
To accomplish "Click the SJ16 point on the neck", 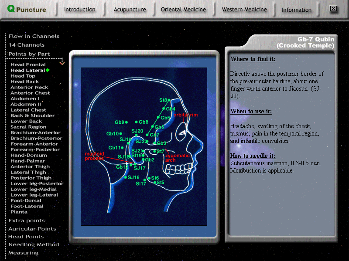I will point(125,177).
